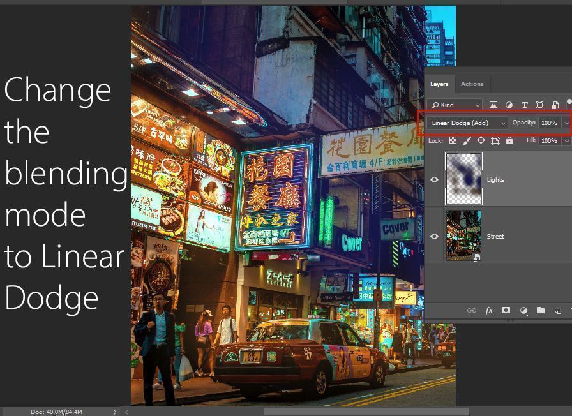Open the Kind filter dropdown
Viewport: 572px width, 416px height.
(x=456, y=105)
